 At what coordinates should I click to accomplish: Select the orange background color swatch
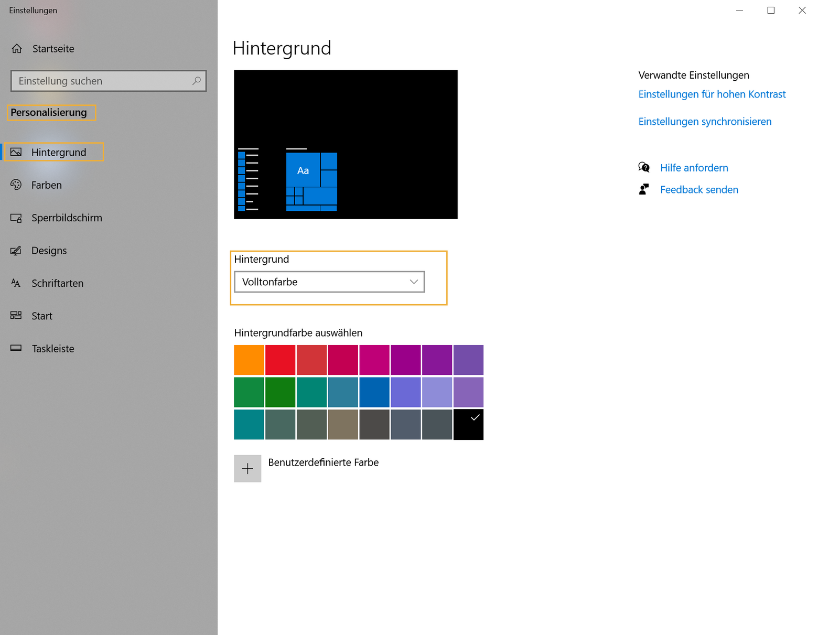coord(249,360)
